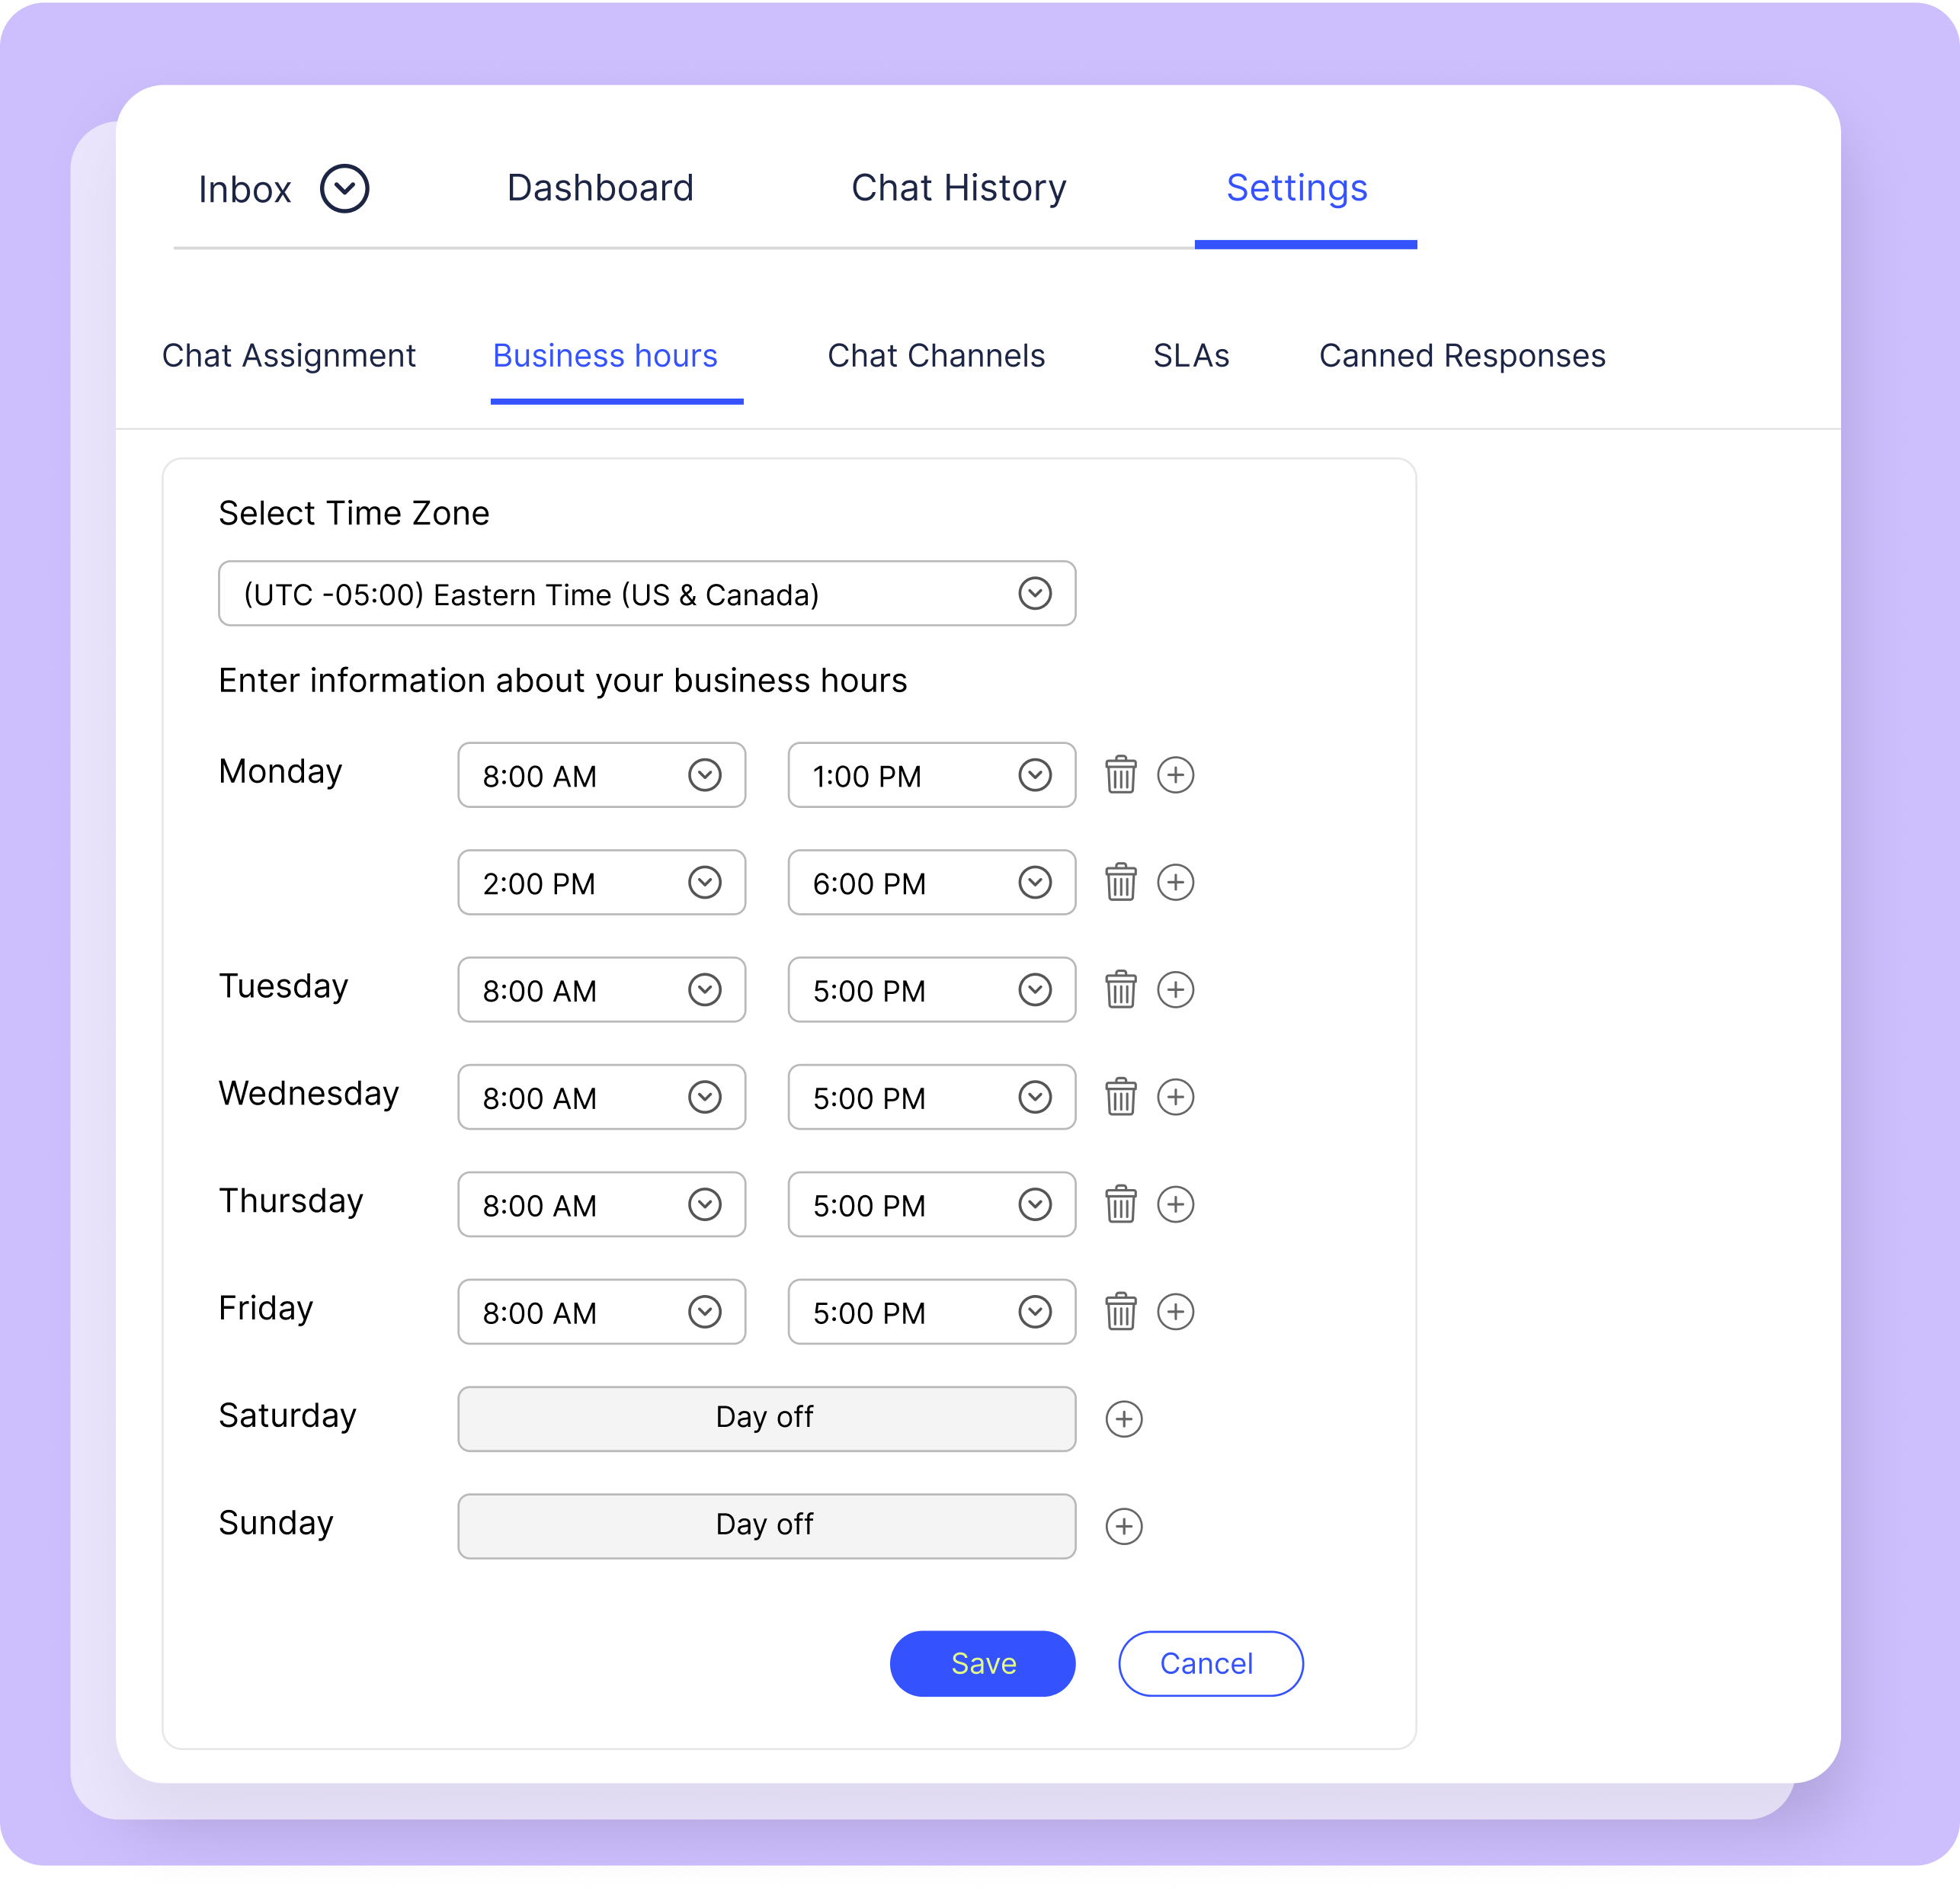1960x1901 pixels.
Task: Add another interval for Wednesday
Action: coord(1177,1097)
